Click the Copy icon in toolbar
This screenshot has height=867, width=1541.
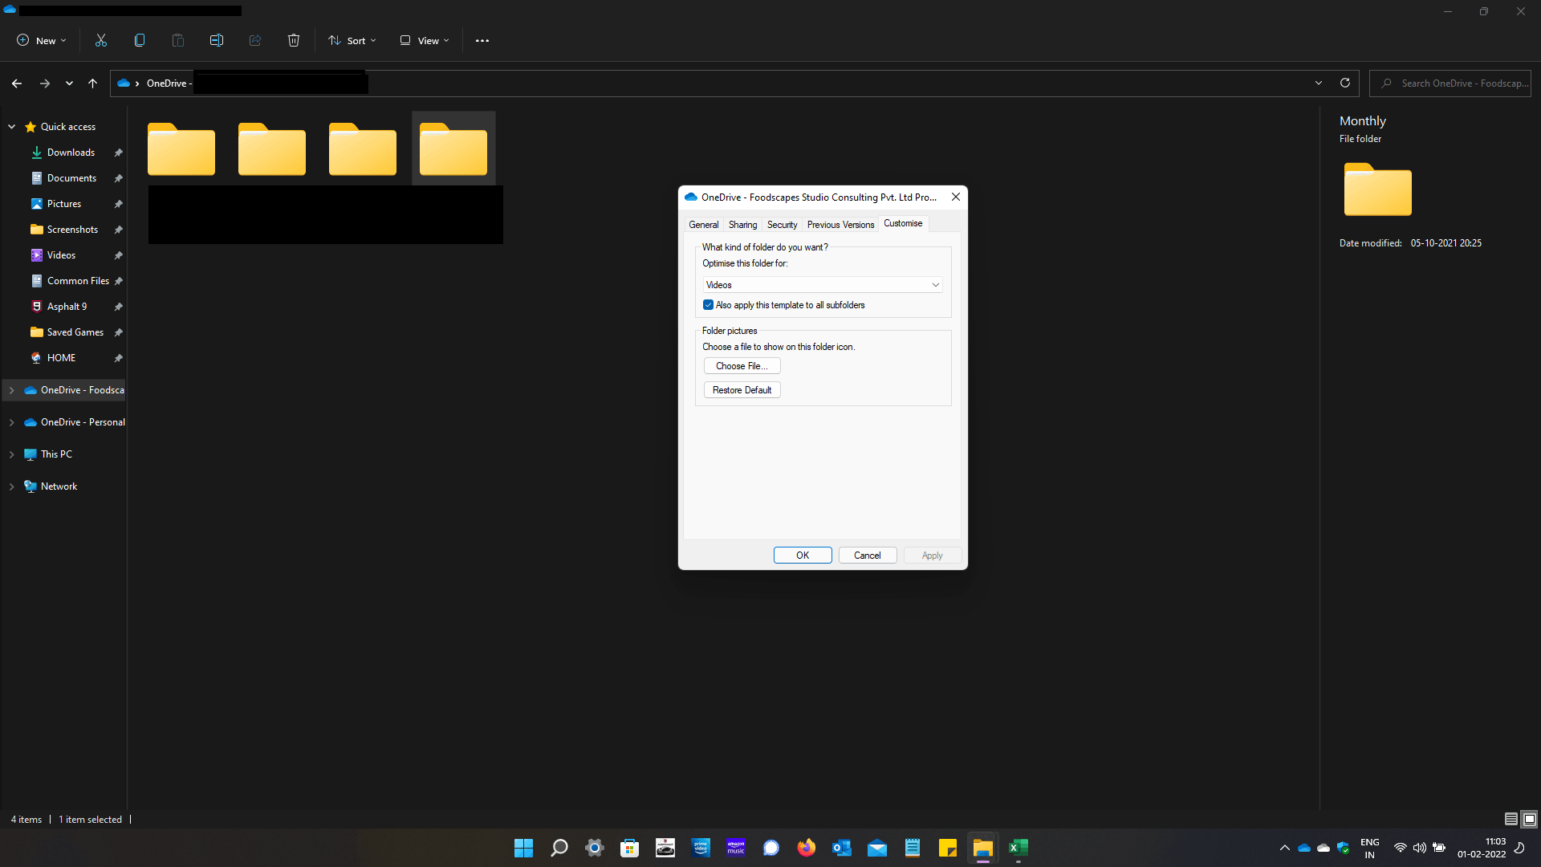[x=140, y=40]
